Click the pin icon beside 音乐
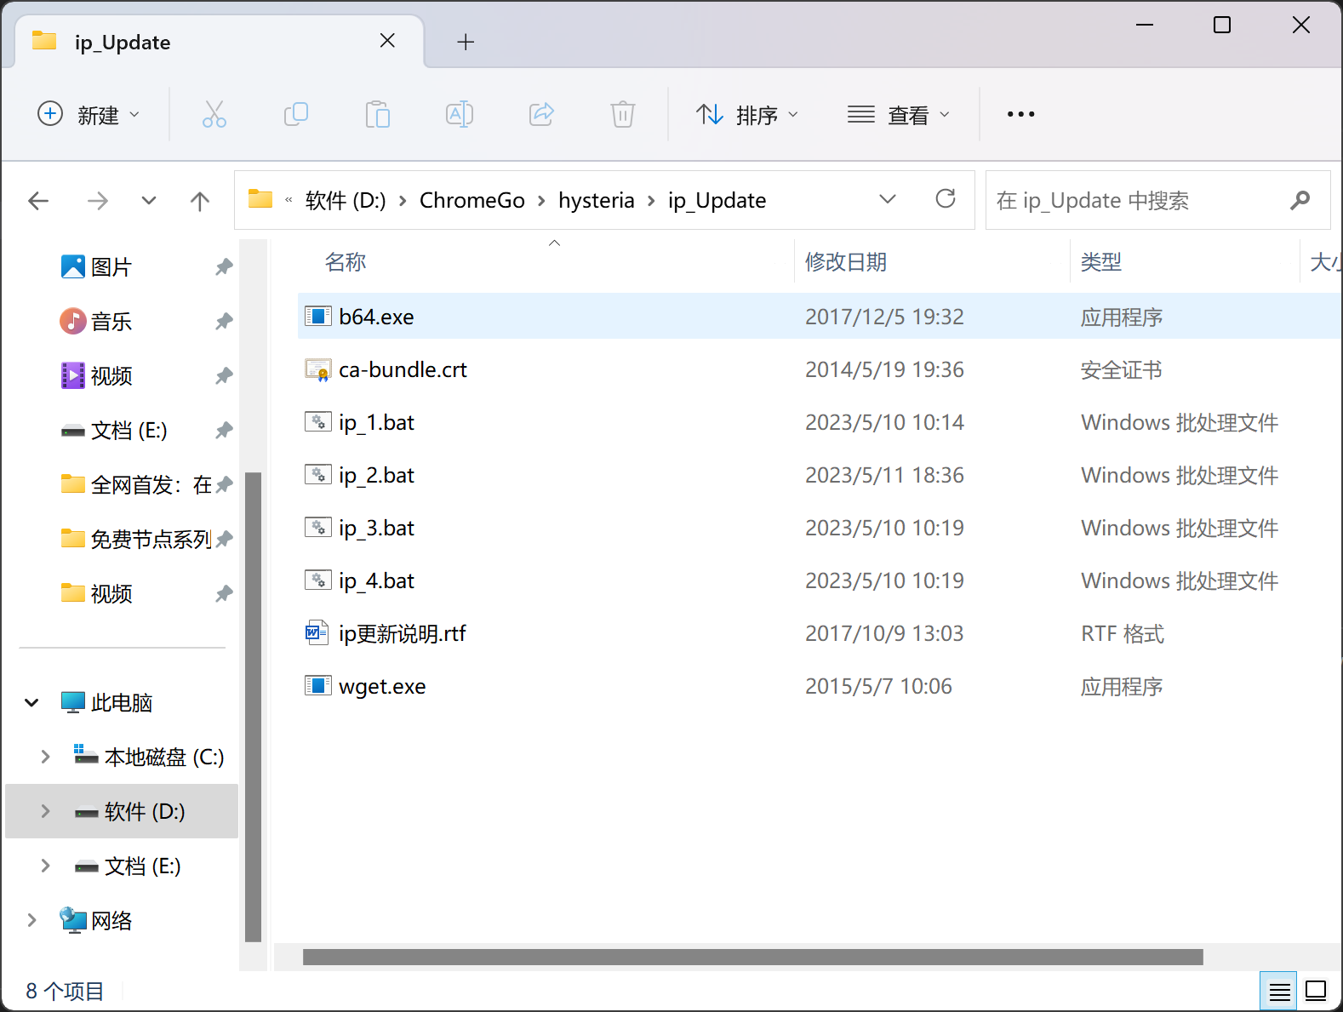 click(224, 322)
